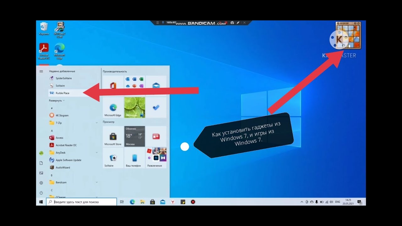This screenshot has height=226, width=402.
Task: Click the Bandicam overlay pencil icon
Action: pyautogui.click(x=238, y=23)
